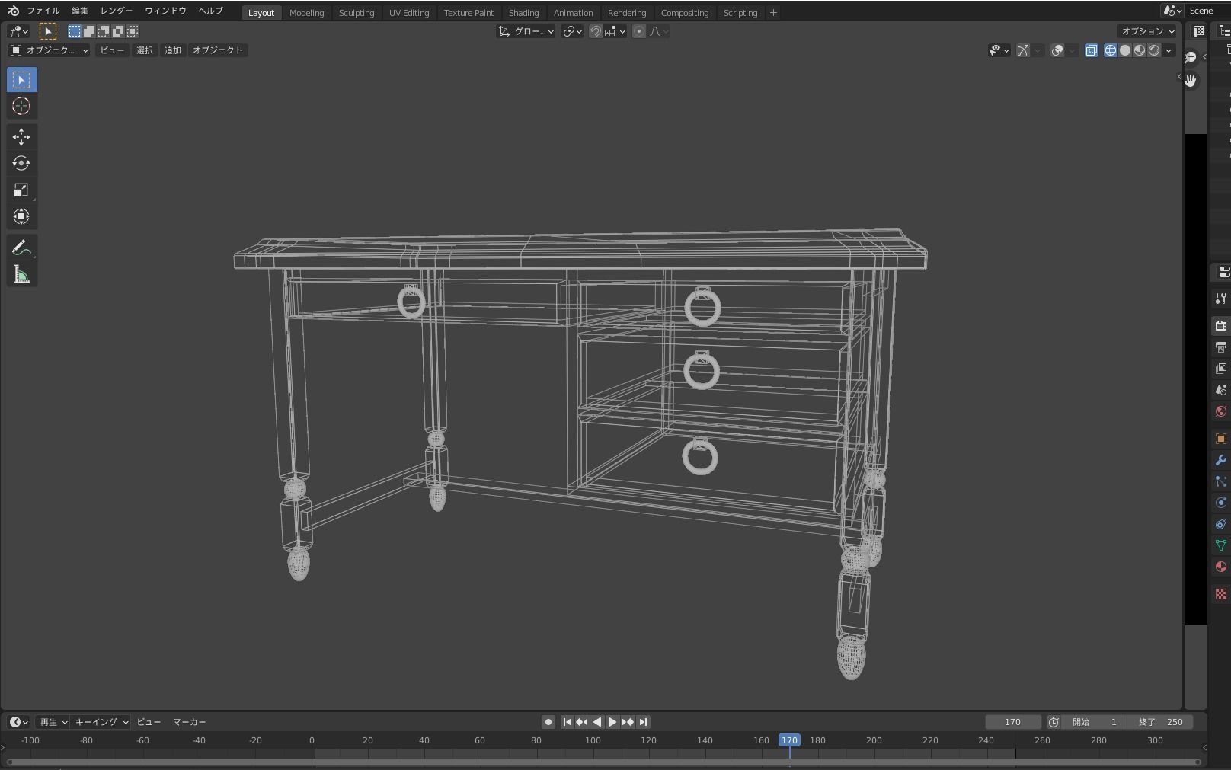Click the 追加 button in the header
The width and height of the screenshot is (1231, 770).
172,50
